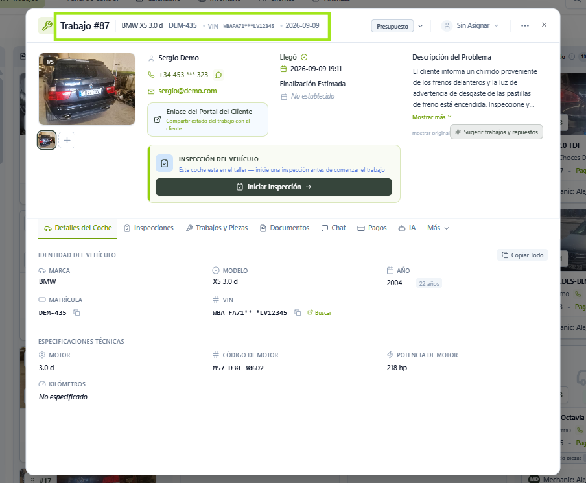Screen dimensions: 586x483
Task: Open the three-dots more options menu
Action: (524, 25)
